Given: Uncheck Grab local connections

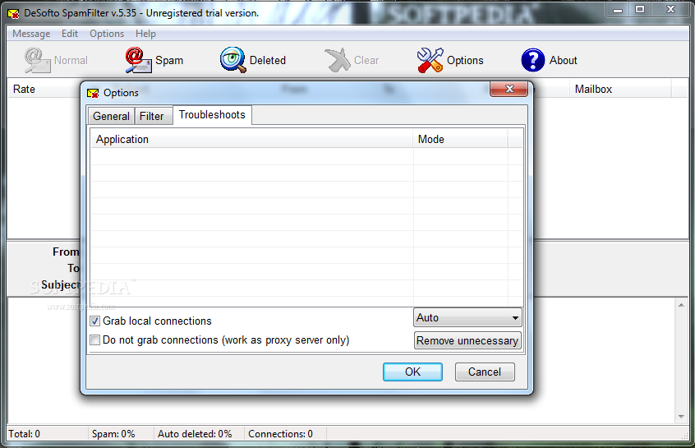Looking at the screenshot, I should 94,321.
